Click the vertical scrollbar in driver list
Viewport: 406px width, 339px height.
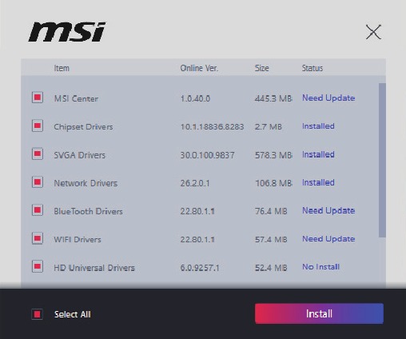tap(382, 160)
